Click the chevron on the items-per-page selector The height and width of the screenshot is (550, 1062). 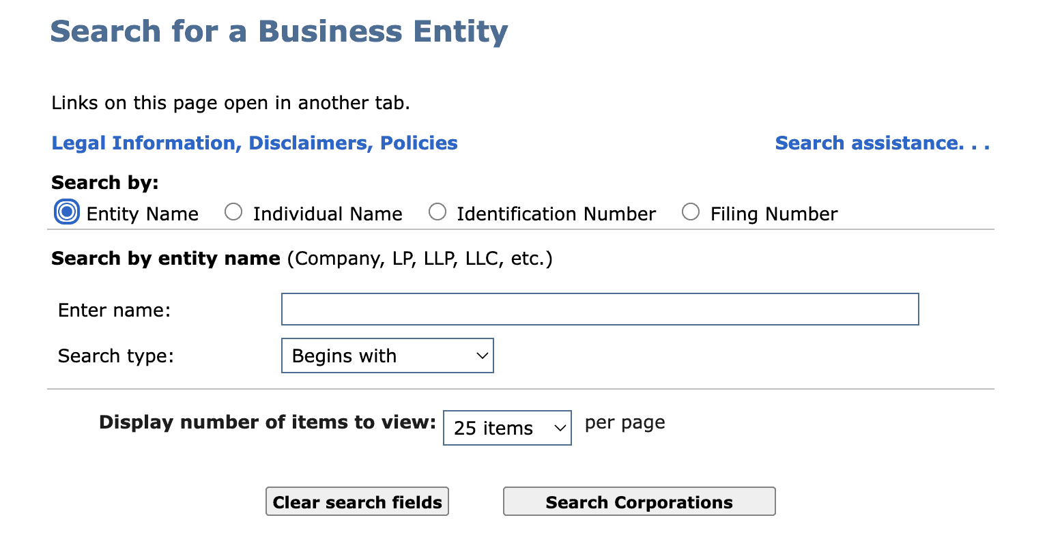coord(560,428)
